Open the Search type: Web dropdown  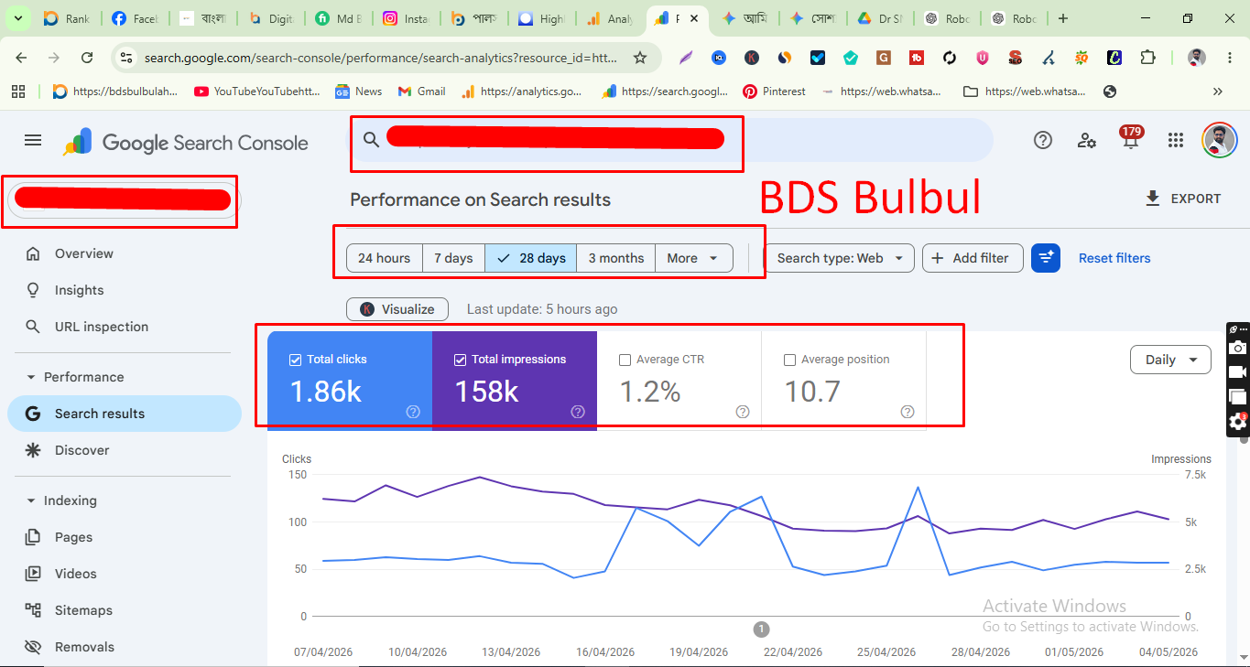coord(840,258)
